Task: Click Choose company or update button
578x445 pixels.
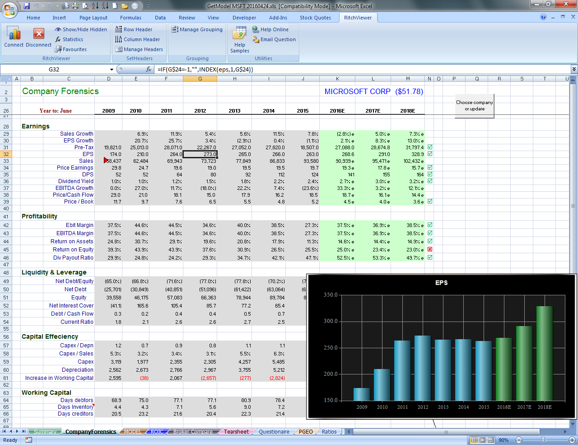Action: coord(475,106)
